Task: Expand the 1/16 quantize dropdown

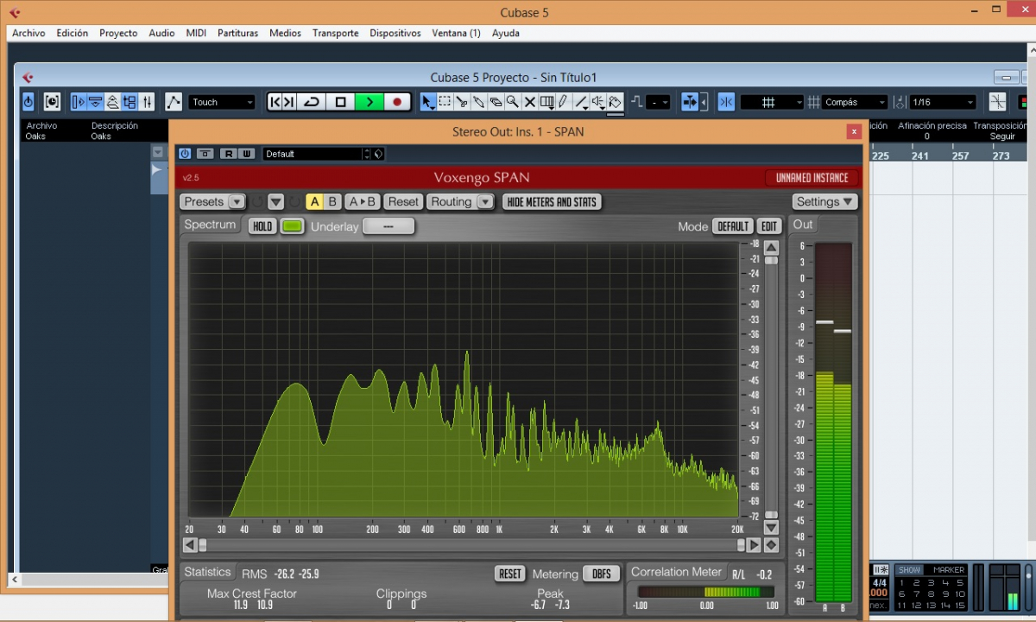Action: [x=943, y=102]
